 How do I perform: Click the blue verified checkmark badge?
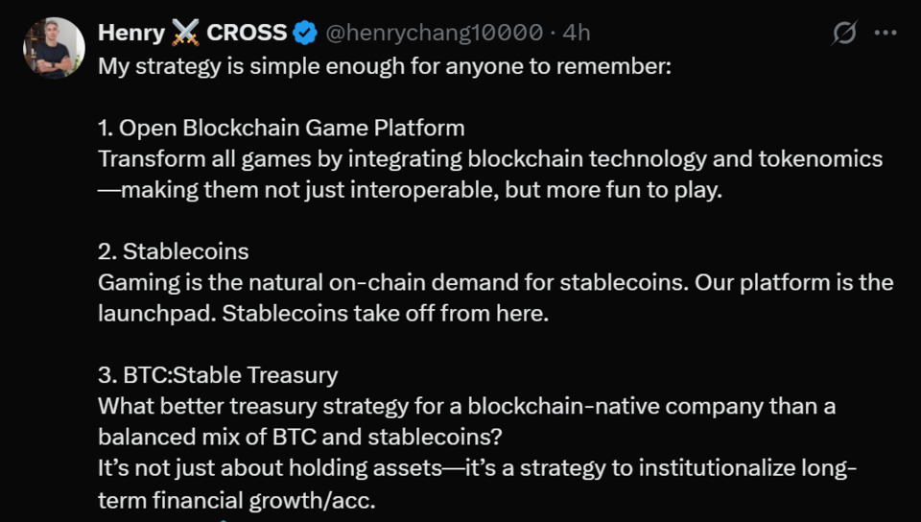coord(305,34)
